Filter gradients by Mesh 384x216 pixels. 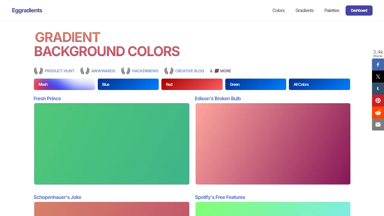pos(64,84)
